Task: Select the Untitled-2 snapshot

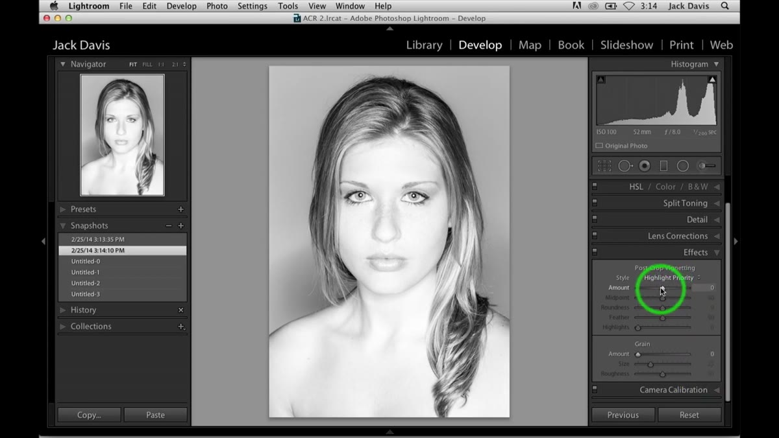Action: pyautogui.click(x=122, y=283)
